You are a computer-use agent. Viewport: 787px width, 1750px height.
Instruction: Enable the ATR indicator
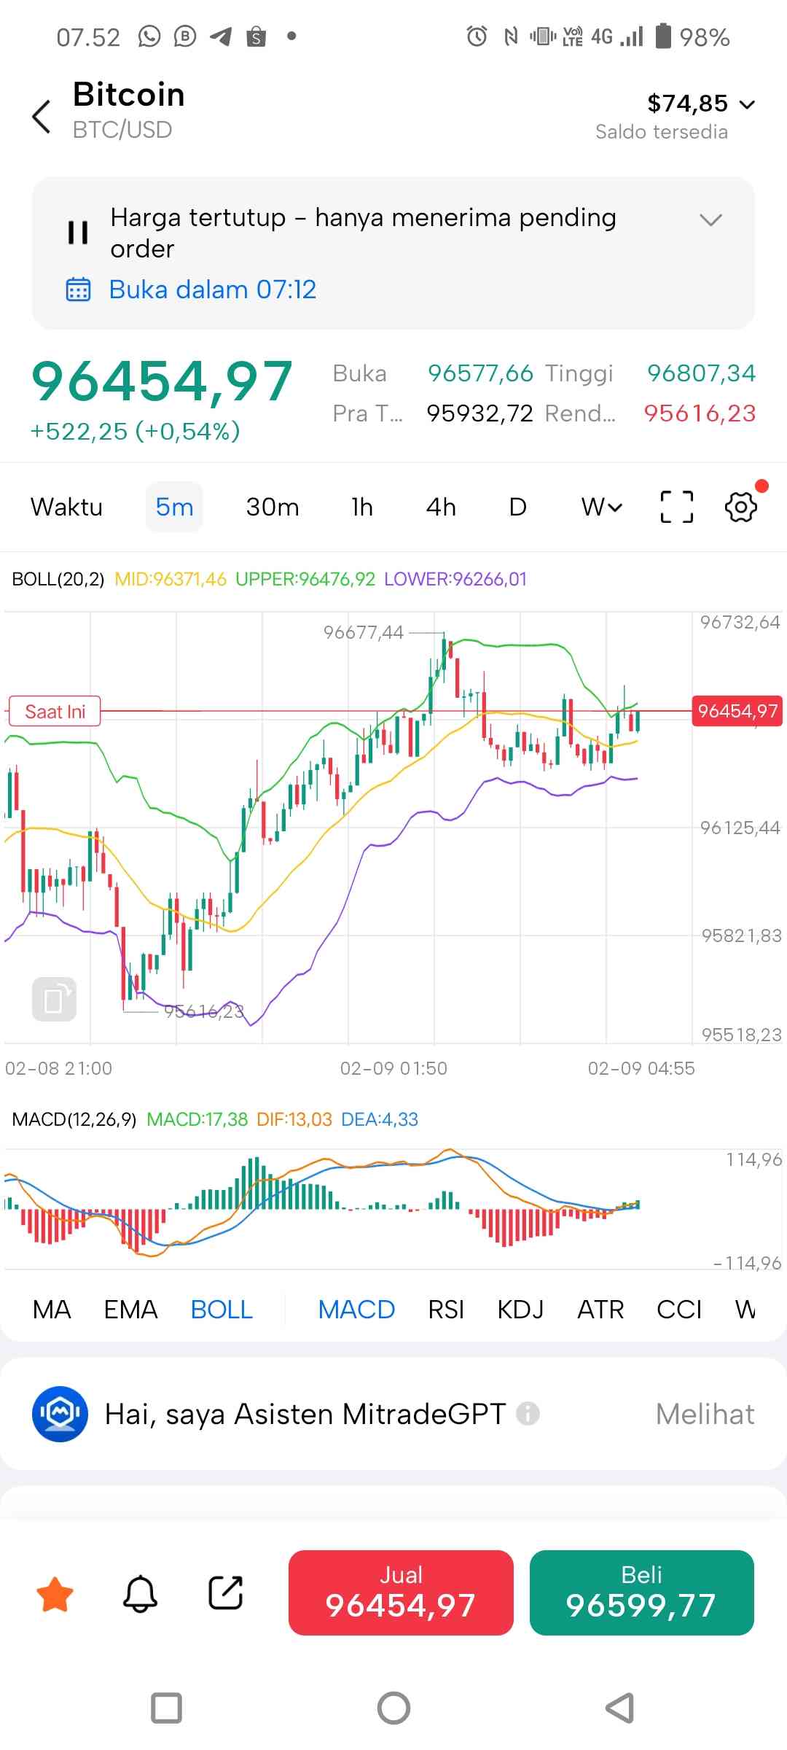(x=600, y=1310)
